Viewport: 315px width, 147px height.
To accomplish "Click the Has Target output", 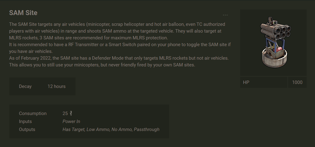I will tap(73, 129).
